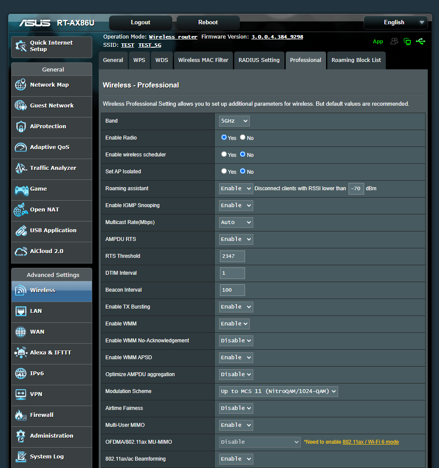The image size is (439, 468).
Task: Click the users status icon in header
Action: (394, 41)
